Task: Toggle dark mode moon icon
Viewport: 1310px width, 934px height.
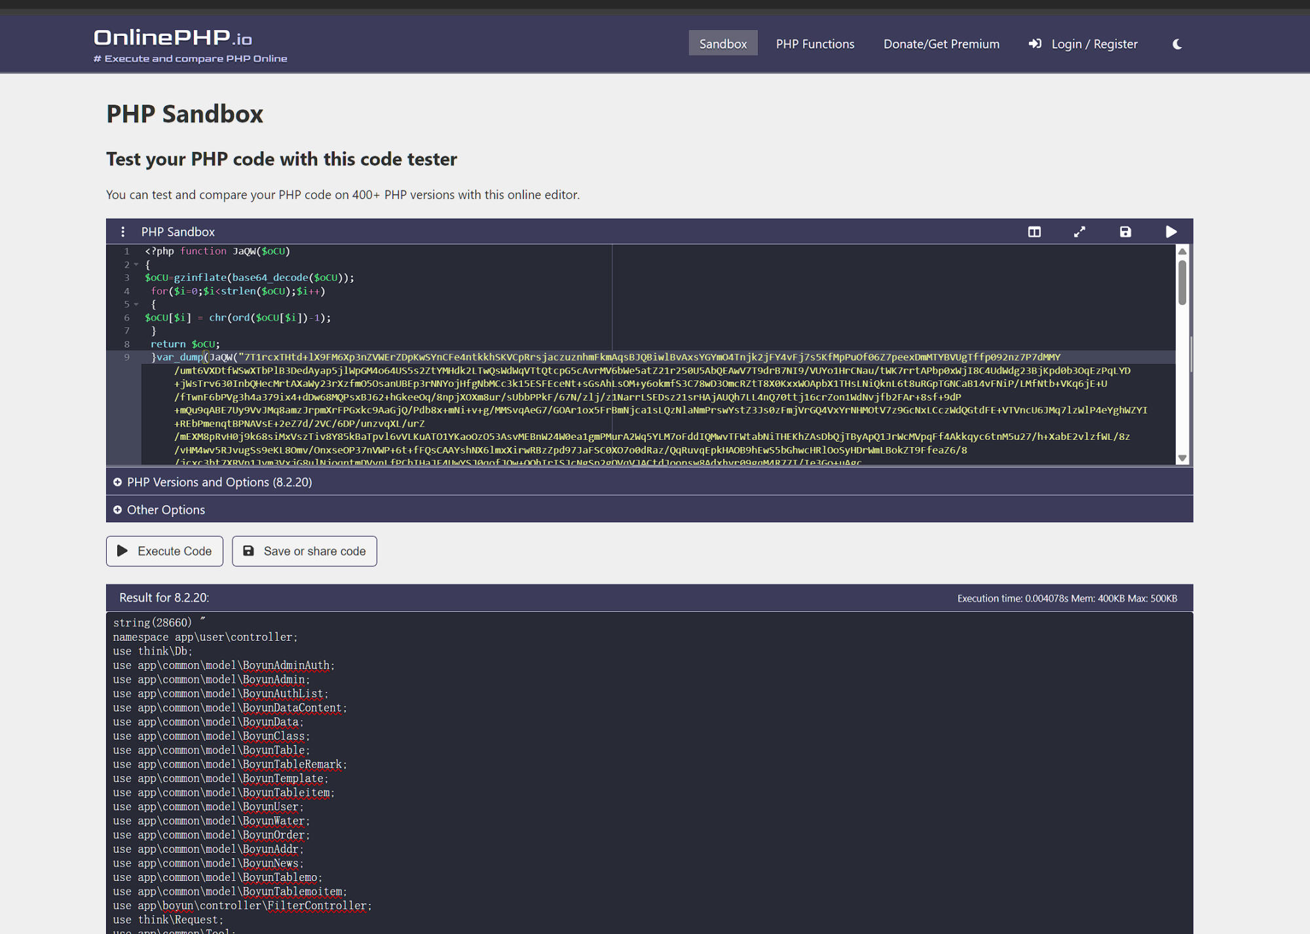Action: [1177, 44]
